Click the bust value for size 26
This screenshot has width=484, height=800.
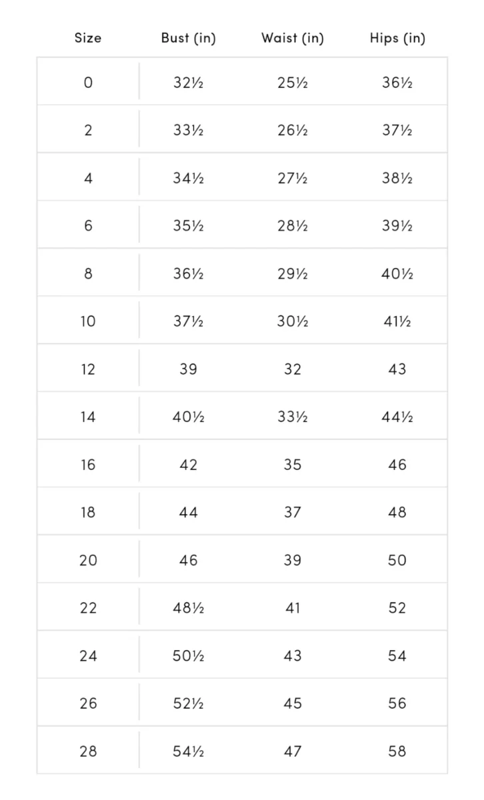tap(188, 703)
